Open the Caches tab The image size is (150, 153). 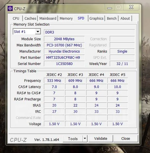[x=30, y=18]
